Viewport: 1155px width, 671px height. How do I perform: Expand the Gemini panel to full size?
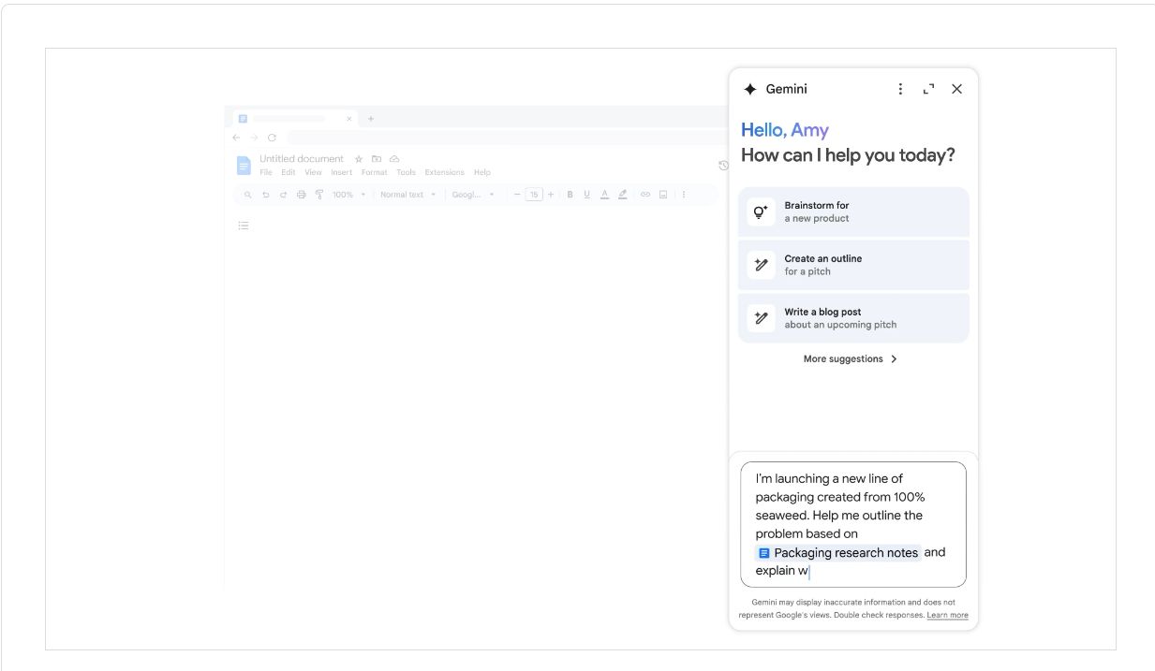[928, 89]
